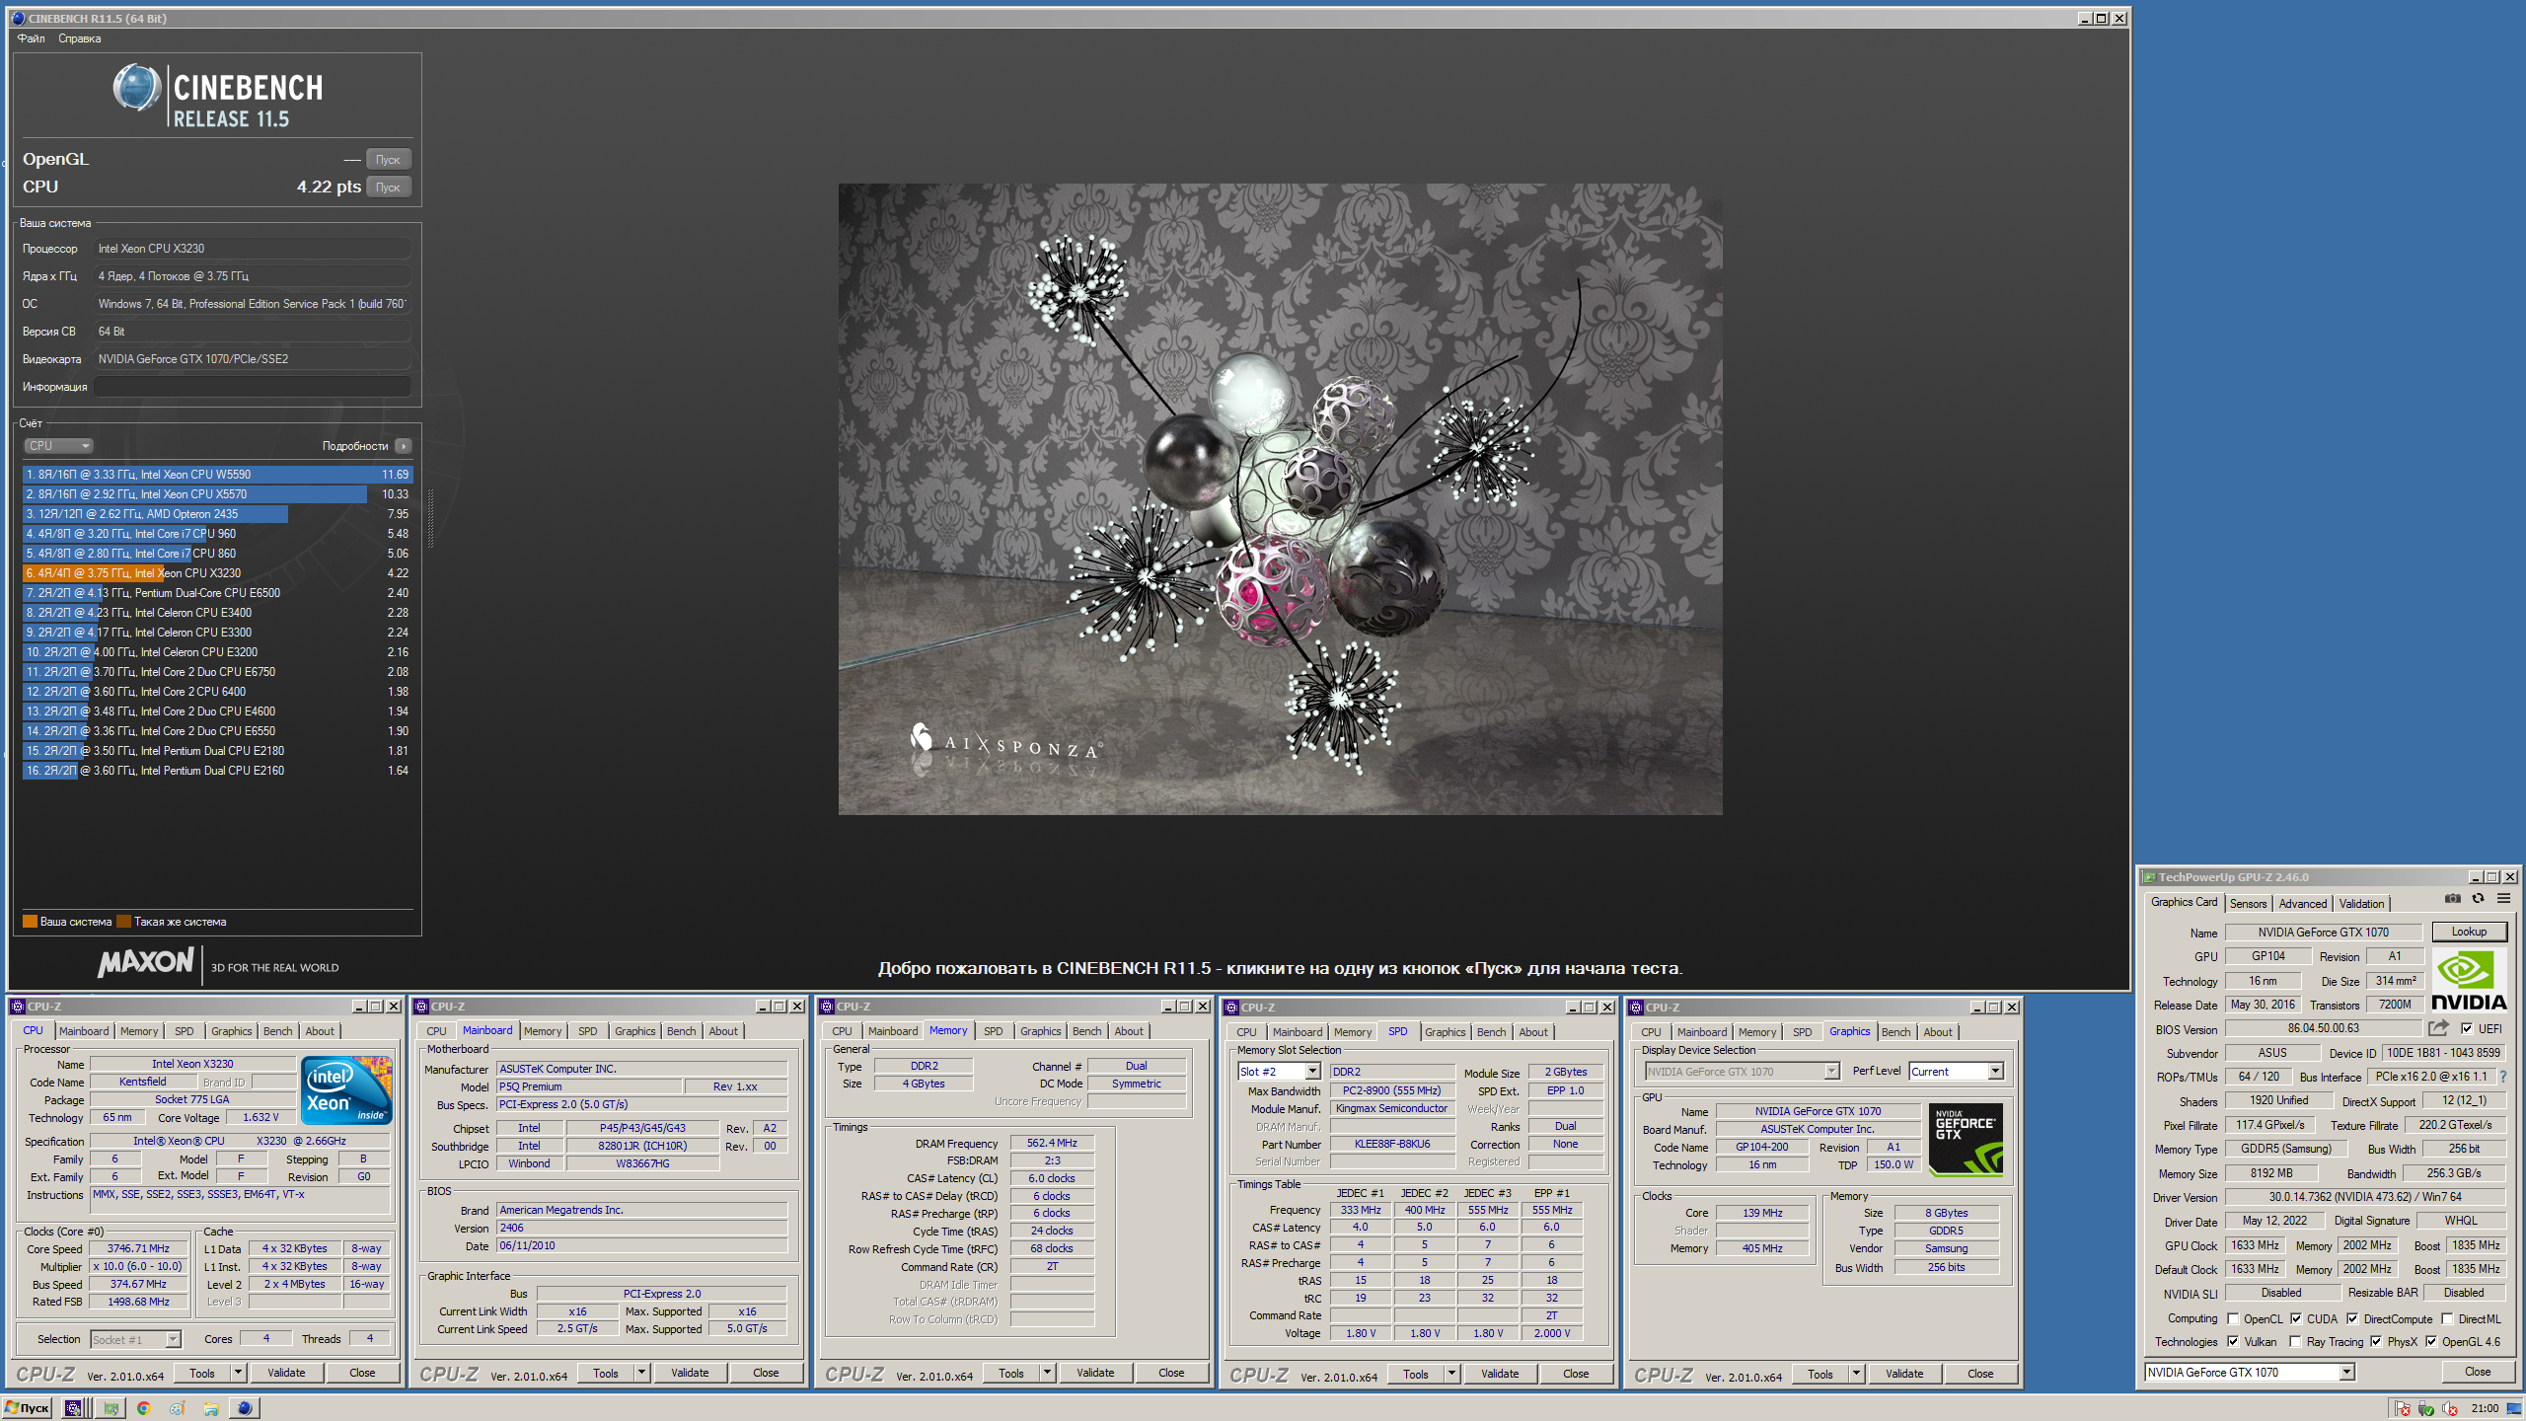Click the NVIDIA logo in GPU-Z
The image size is (2526, 1421).
tap(2469, 980)
